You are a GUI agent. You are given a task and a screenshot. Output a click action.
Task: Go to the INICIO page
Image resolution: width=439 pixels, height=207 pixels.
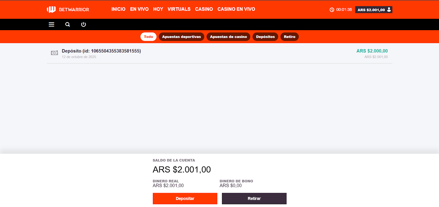coord(118,9)
